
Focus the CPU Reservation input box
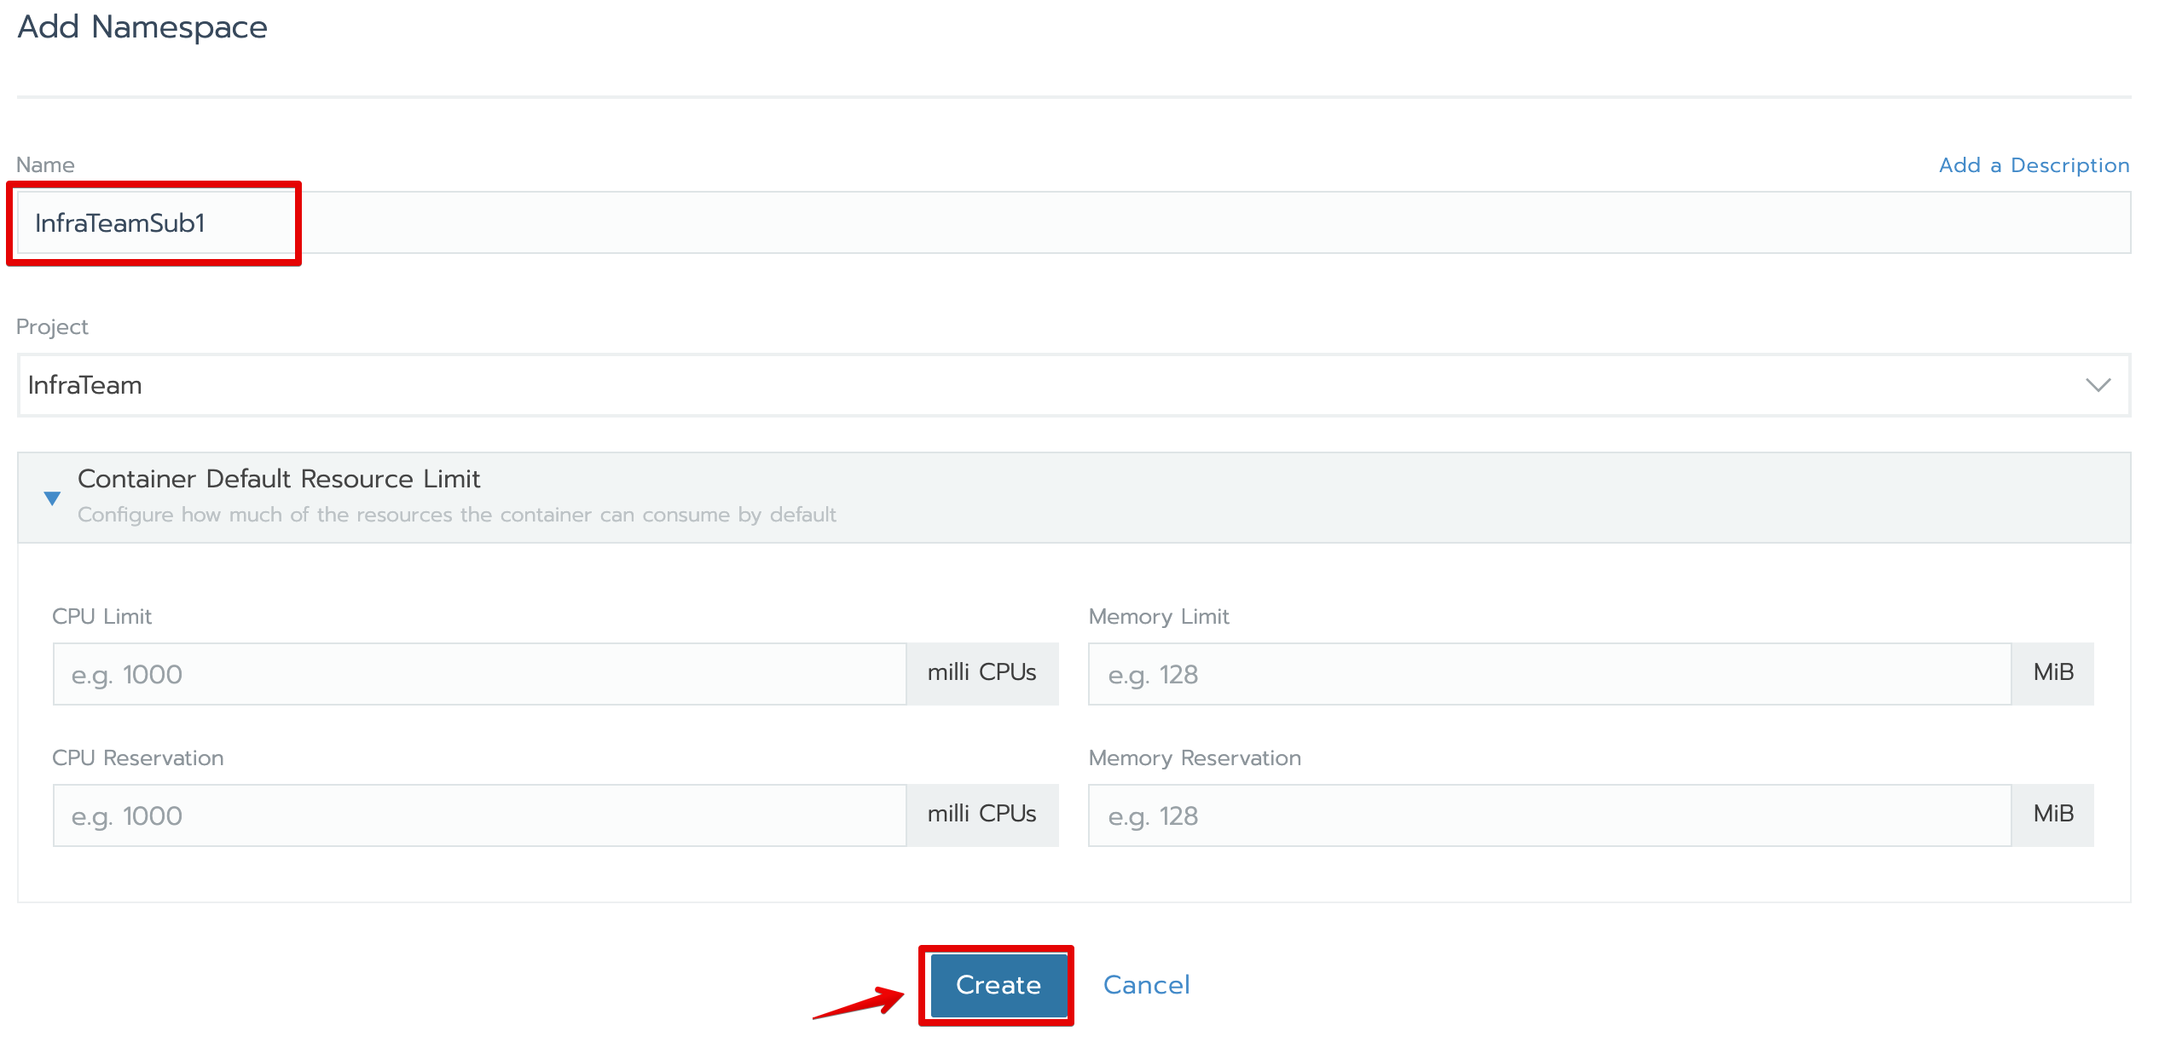point(479,815)
